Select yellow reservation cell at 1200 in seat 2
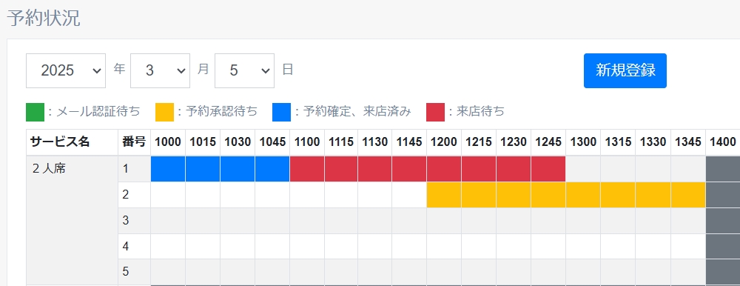This screenshot has width=740, height=286. [x=444, y=195]
